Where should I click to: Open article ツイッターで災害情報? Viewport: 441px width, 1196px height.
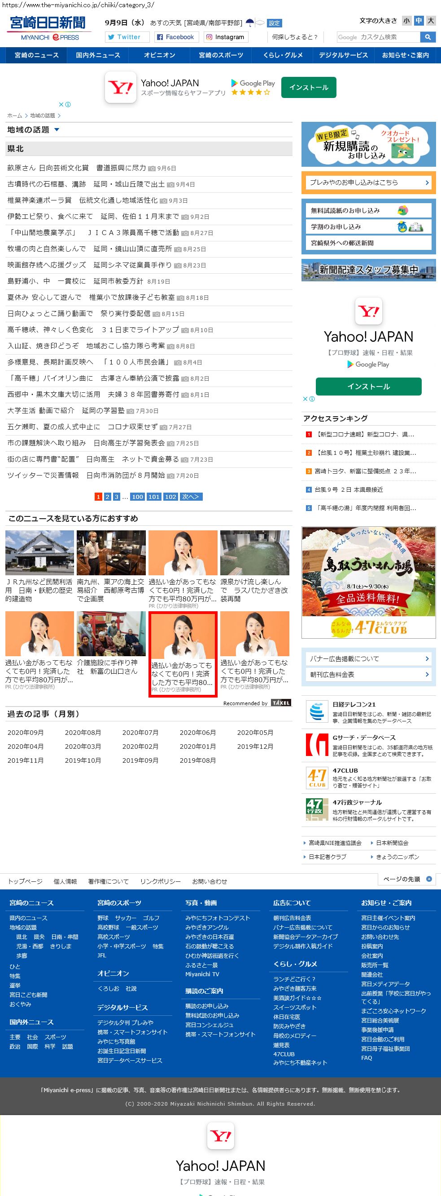click(86, 476)
